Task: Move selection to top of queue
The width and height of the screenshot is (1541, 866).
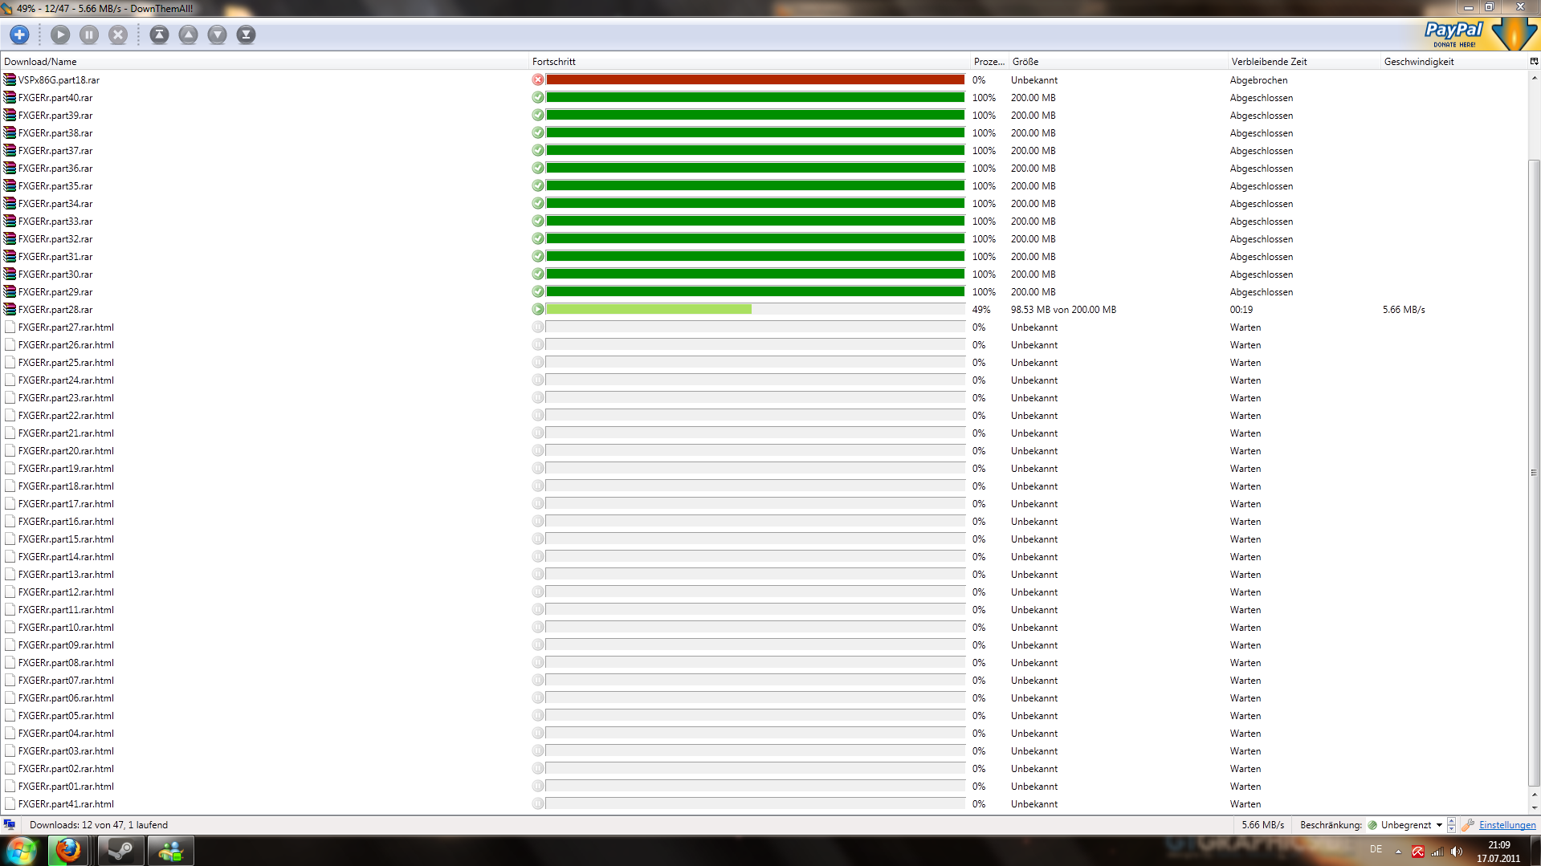Action: pyautogui.click(x=159, y=35)
